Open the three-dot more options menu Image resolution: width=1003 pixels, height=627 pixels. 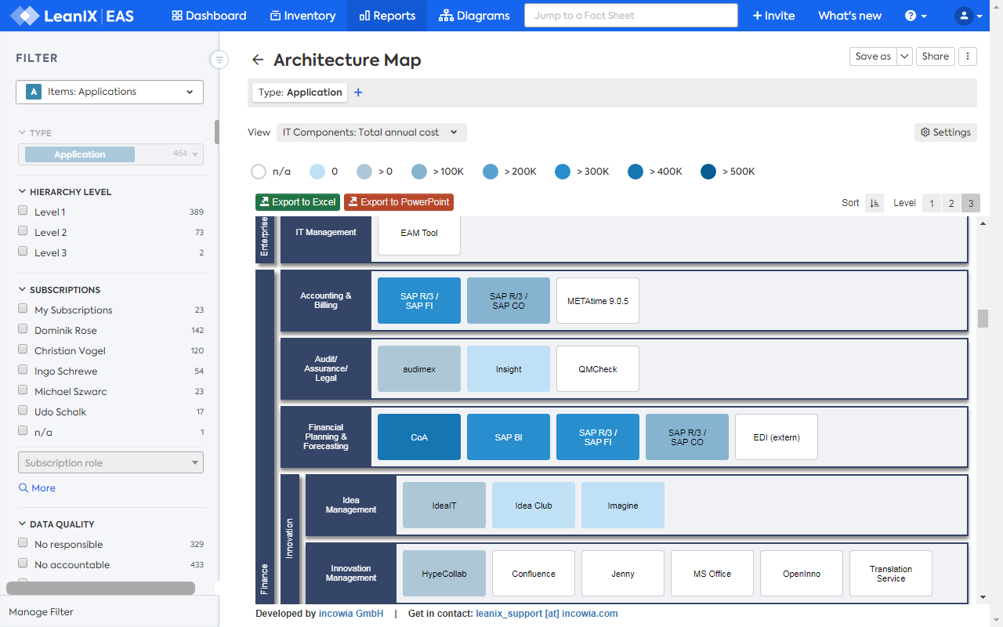pos(968,56)
